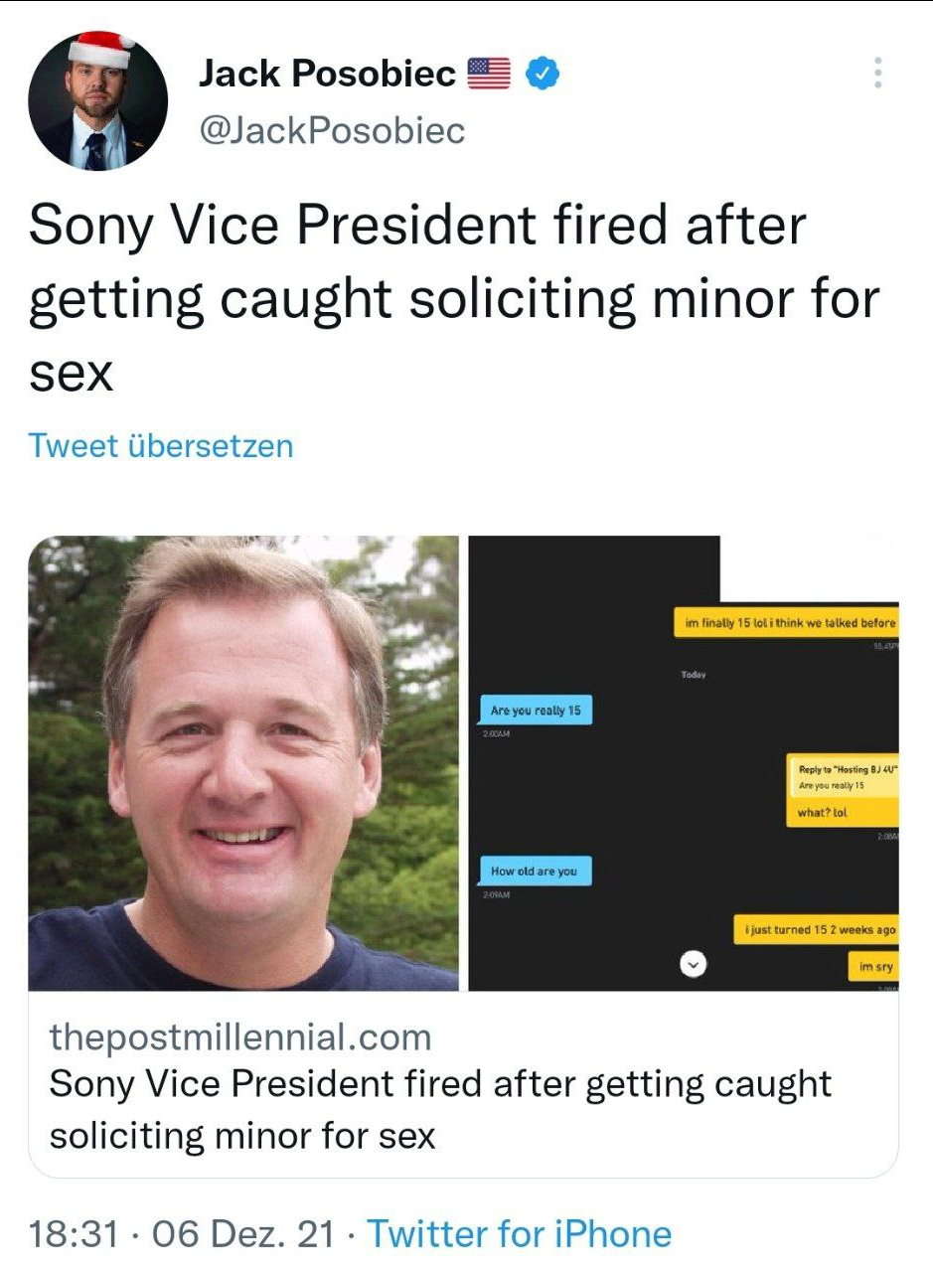This screenshot has height=1272, width=933.
Task: Click the US flag emoji beside name
Action: (x=488, y=74)
